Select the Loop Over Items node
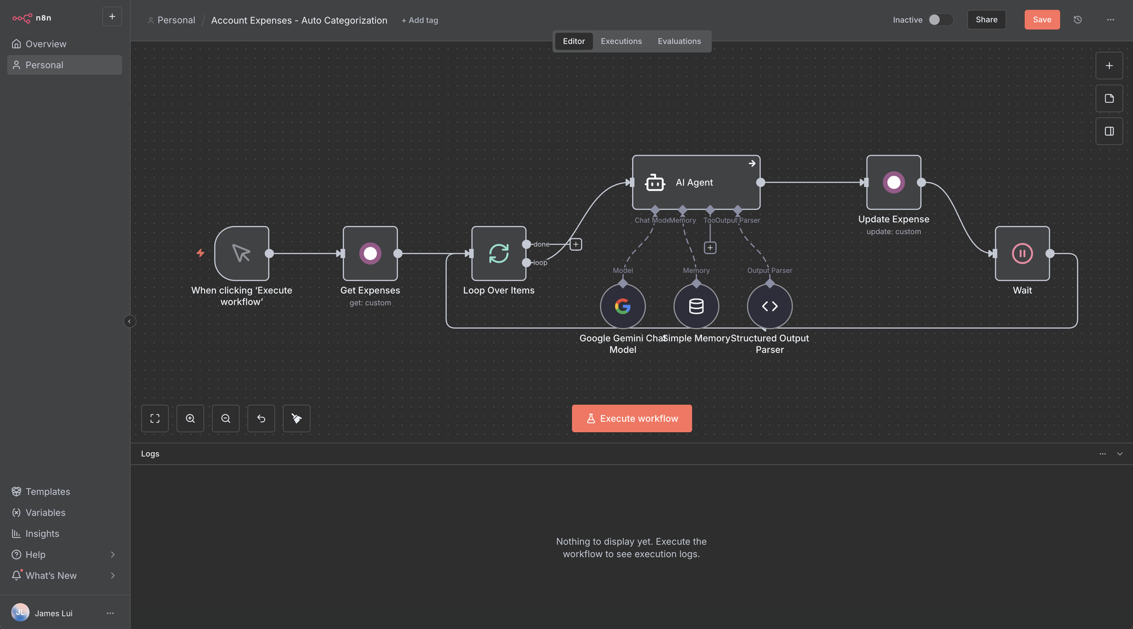The width and height of the screenshot is (1133, 629). tap(499, 253)
